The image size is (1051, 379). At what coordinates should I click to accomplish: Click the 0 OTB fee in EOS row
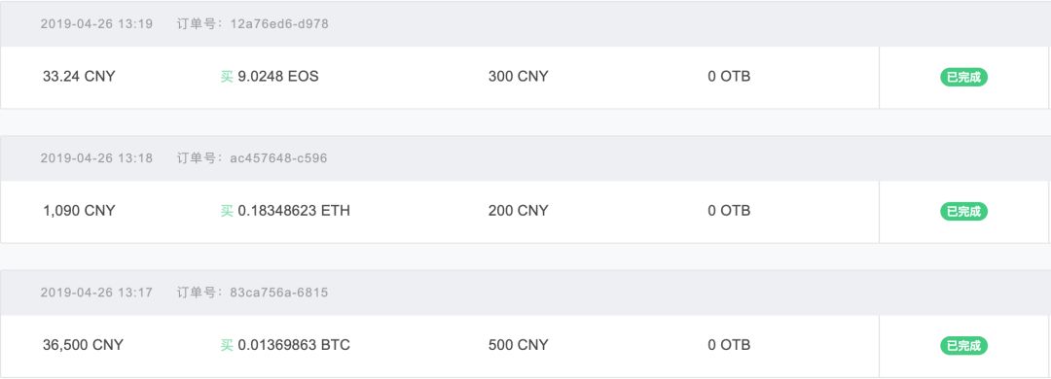point(729,77)
